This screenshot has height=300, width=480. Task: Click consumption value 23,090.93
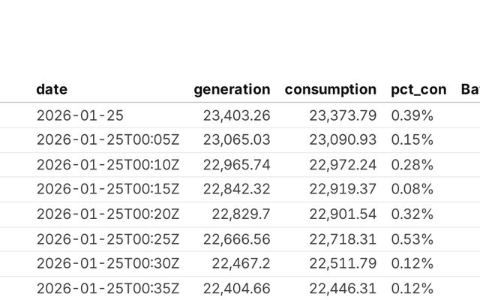[343, 140]
